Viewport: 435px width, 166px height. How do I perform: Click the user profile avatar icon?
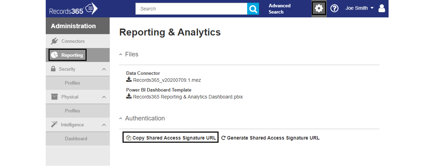[x=382, y=8]
